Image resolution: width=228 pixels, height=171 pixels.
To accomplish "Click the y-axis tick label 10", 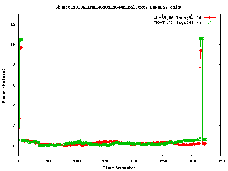I will point(13,45).
